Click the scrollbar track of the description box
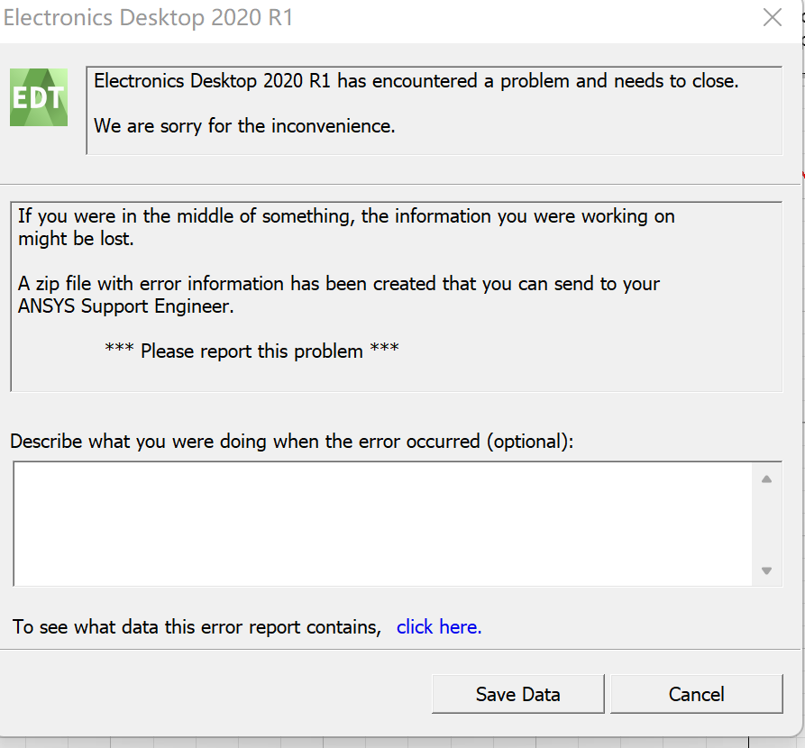The image size is (805, 748). tap(766, 525)
